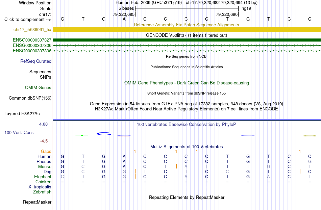The width and height of the screenshot is (321, 210).
Task: Open the OMIM Genes track label
Action: [x=38, y=87]
